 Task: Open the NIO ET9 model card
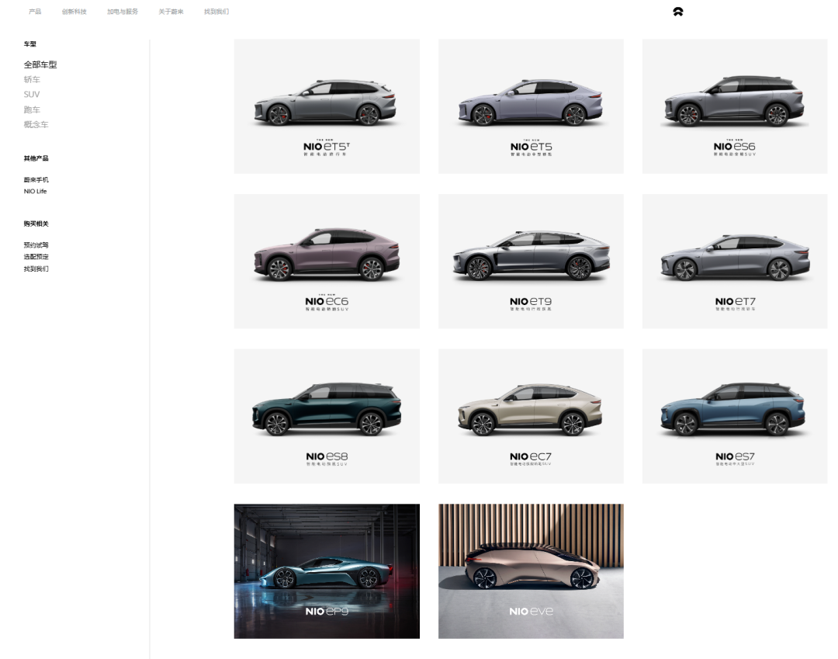click(x=531, y=261)
